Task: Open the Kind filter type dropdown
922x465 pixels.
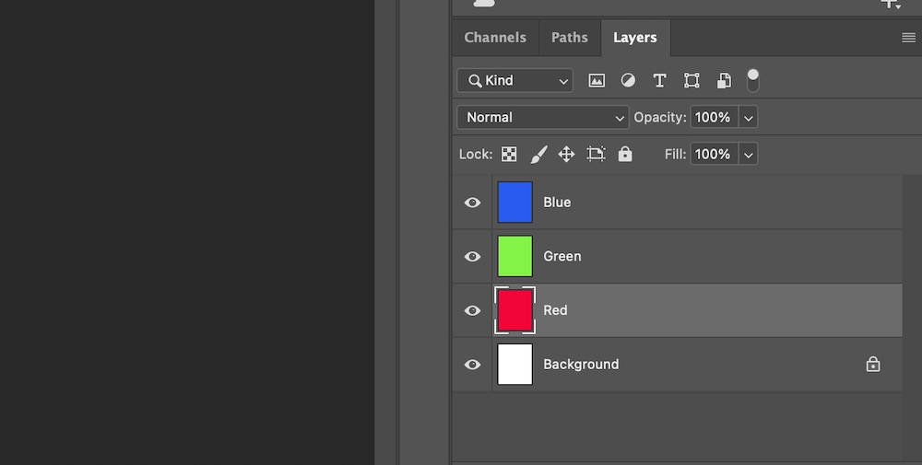Action: tap(514, 81)
